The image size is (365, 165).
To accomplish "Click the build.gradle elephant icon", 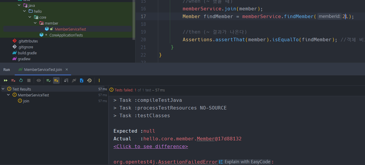I will 15,53.
